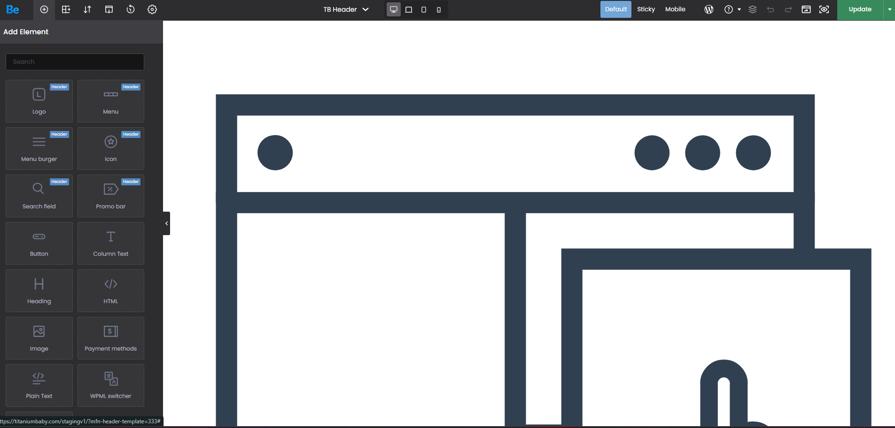The height and width of the screenshot is (428, 895).
Task: Switch to tablet responsive view
Action: (424, 9)
